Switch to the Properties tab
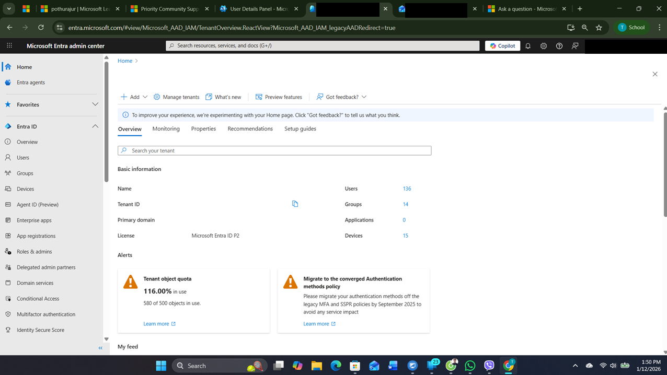This screenshot has height=375, width=667. pyautogui.click(x=203, y=129)
